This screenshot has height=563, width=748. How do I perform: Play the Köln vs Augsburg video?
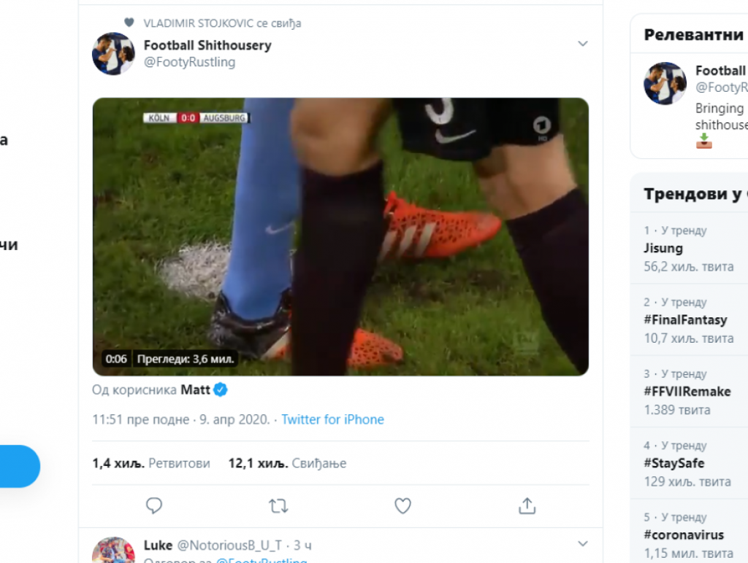tap(340, 237)
